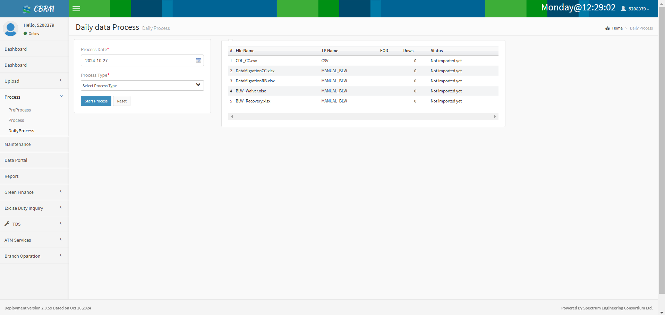This screenshot has width=665, height=315.
Task: Click the TDS wrench icon
Action: tap(7, 224)
